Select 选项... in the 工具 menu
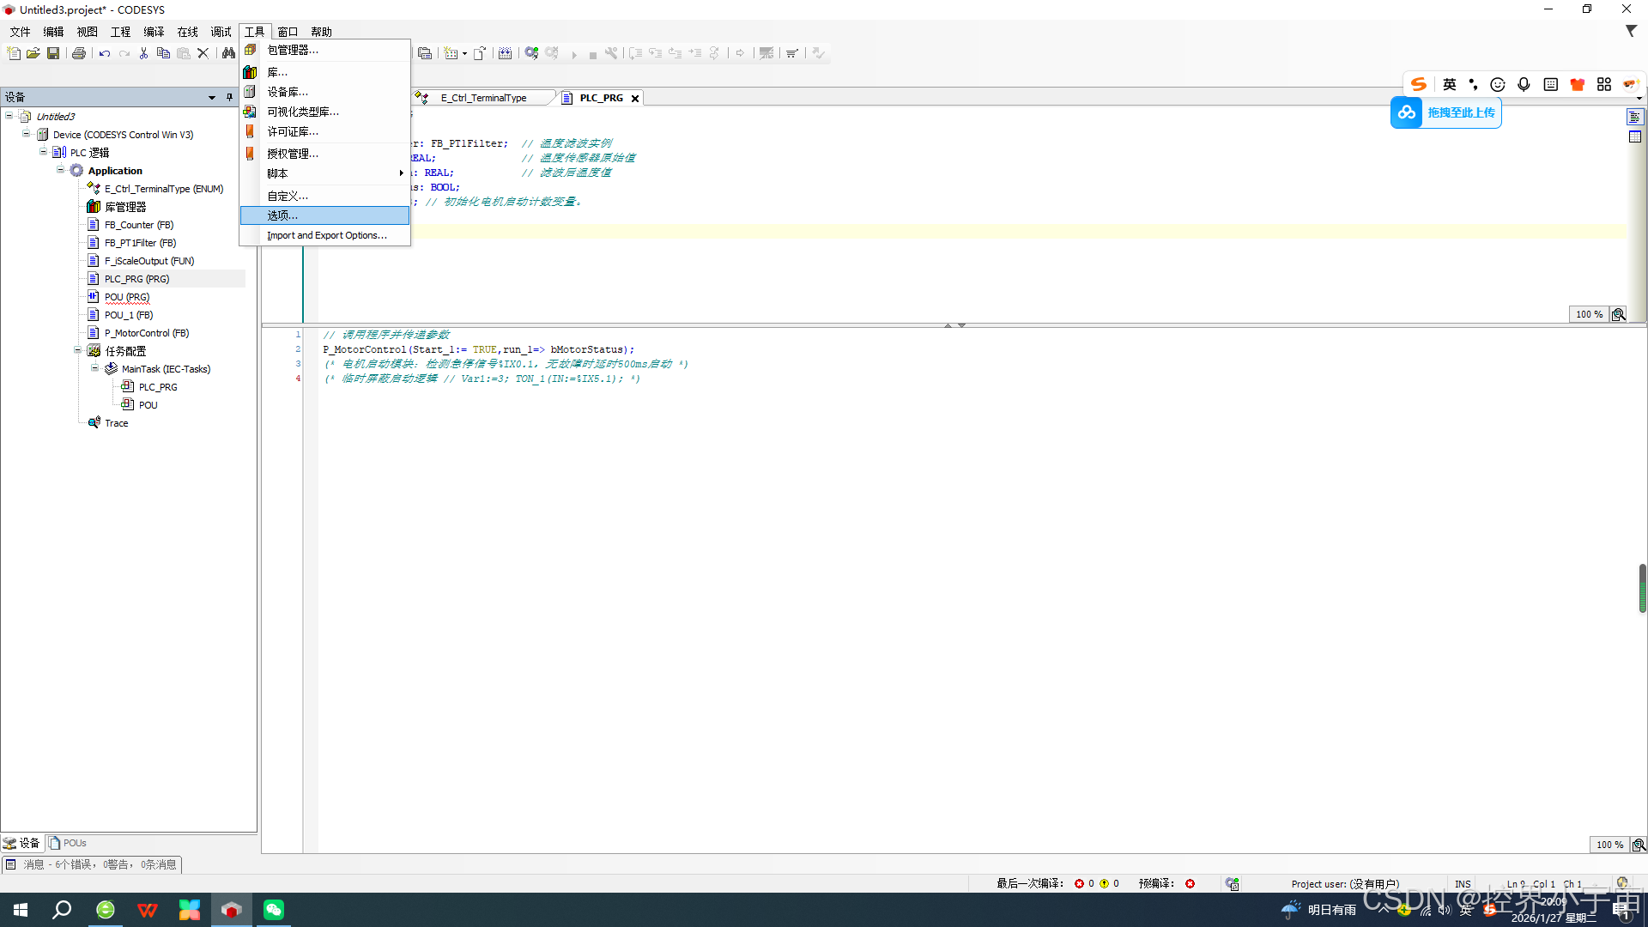 [x=282, y=215]
